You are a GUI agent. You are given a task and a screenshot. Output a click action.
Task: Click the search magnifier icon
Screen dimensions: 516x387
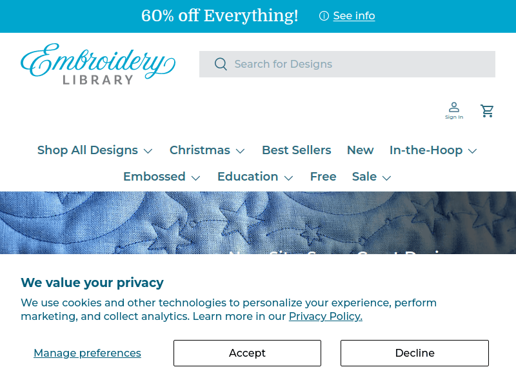pyautogui.click(x=221, y=64)
